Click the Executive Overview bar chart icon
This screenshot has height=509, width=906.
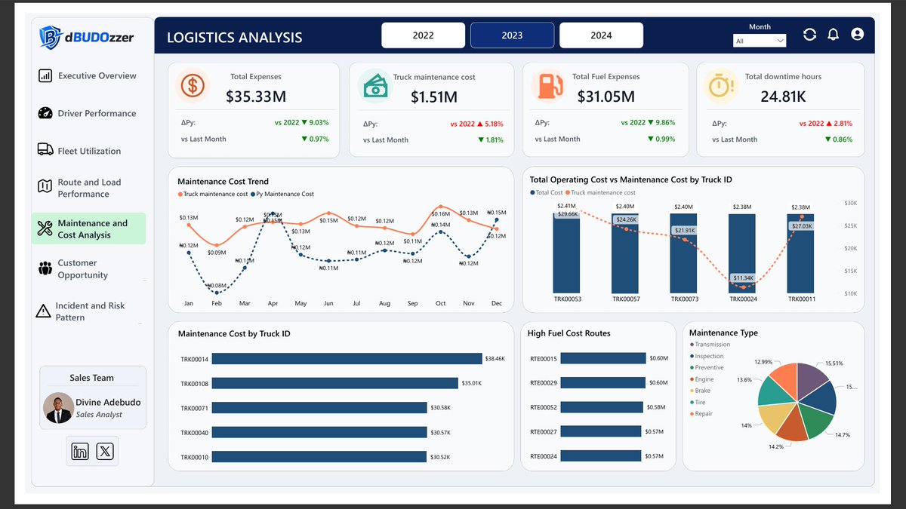[45, 76]
